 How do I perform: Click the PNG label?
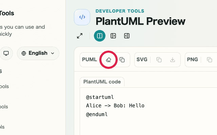click(x=192, y=59)
